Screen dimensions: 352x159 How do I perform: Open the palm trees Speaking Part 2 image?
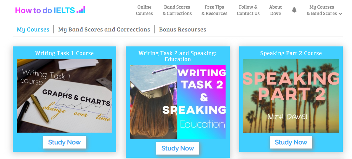click(x=291, y=96)
